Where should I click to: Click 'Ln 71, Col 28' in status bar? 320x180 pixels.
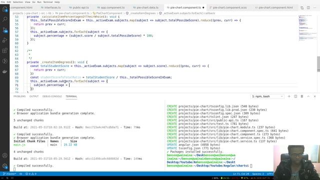coord(241,174)
